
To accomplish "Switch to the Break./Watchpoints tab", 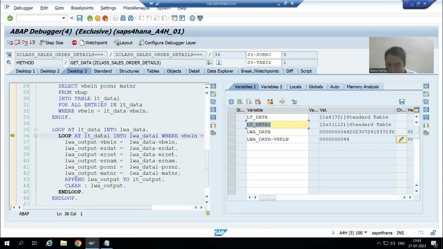I will 260,71.
